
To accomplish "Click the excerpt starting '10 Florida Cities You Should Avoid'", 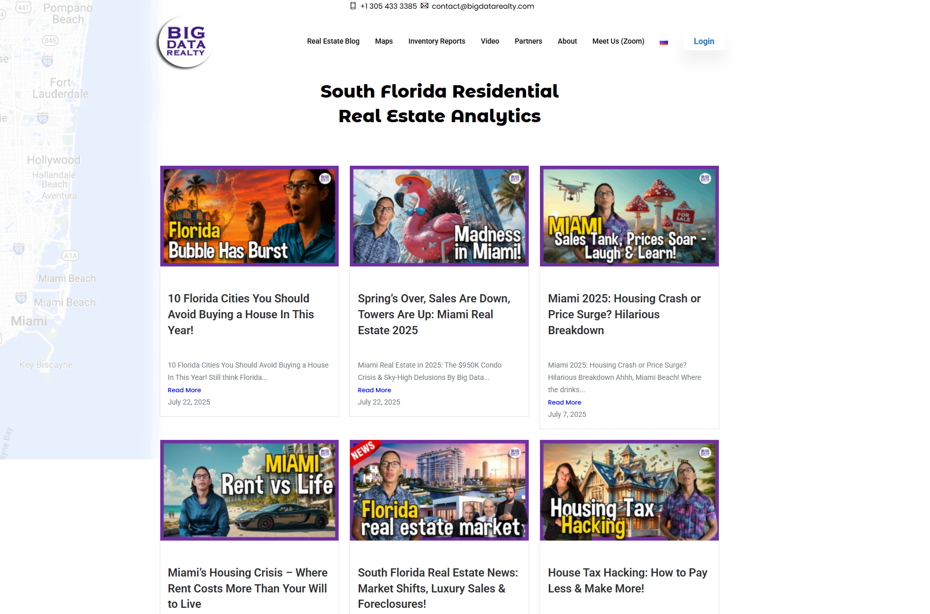I will click(248, 371).
